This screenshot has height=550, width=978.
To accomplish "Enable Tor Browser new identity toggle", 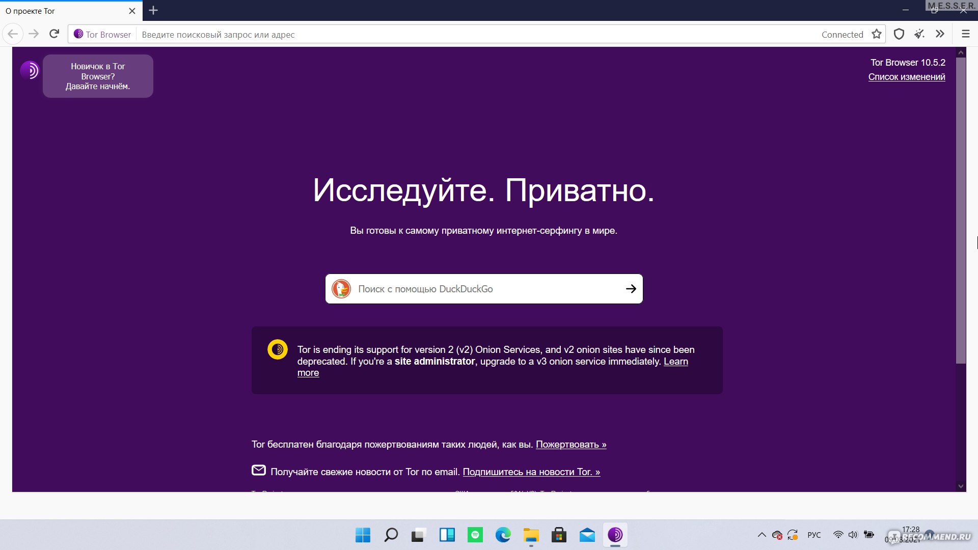I will (918, 34).
